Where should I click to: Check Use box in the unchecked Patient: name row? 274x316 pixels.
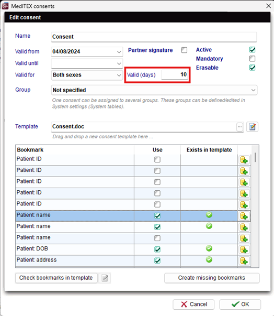[x=157, y=238]
